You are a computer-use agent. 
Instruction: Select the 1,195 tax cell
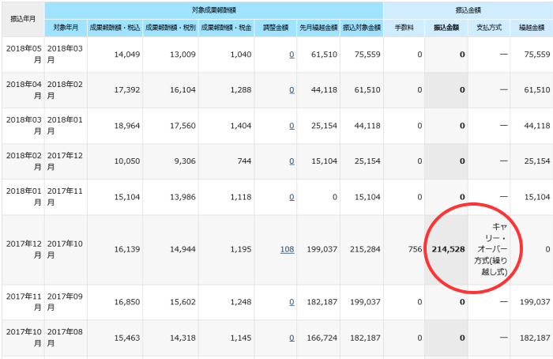[x=227, y=250]
